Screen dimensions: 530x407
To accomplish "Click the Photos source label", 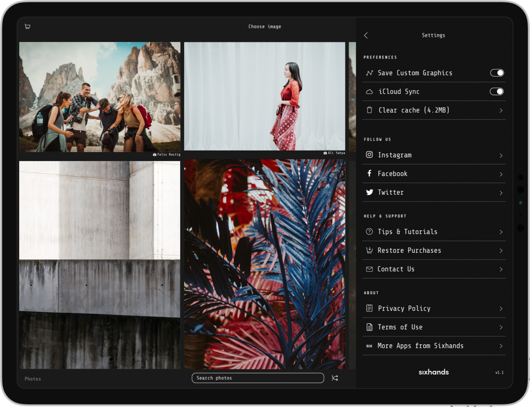I will coord(33,379).
